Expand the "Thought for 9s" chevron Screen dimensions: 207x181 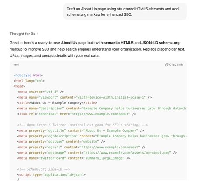(x=38, y=34)
